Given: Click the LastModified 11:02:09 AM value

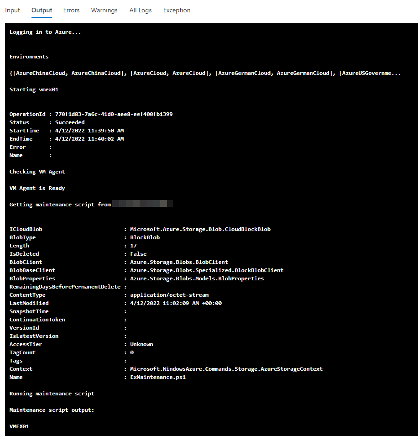Looking at the screenshot, I should tap(176, 303).
